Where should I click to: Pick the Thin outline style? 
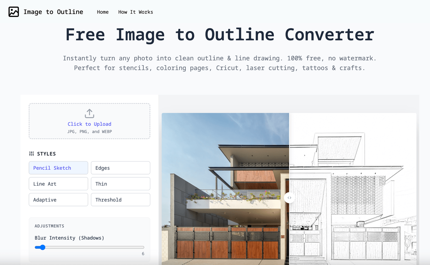point(120,184)
